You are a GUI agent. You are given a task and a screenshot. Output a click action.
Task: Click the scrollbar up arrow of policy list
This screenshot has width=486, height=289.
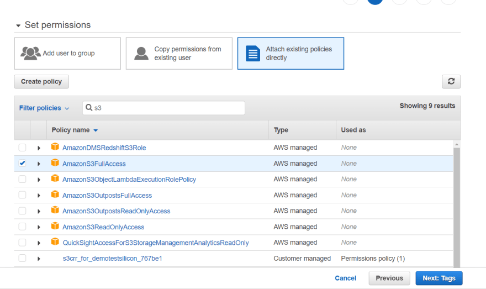point(456,145)
